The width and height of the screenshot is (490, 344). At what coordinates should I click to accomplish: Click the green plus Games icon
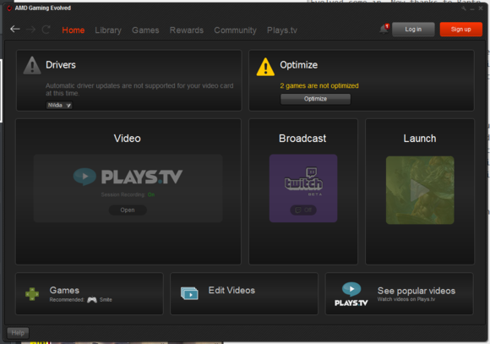coord(32,294)
